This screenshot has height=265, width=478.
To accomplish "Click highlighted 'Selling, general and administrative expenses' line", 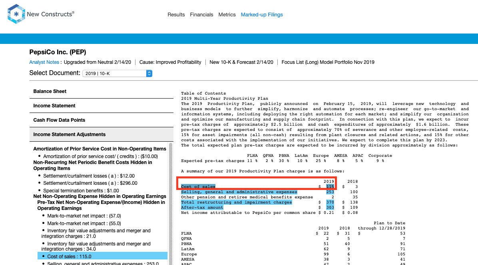I will pos(239,192).
